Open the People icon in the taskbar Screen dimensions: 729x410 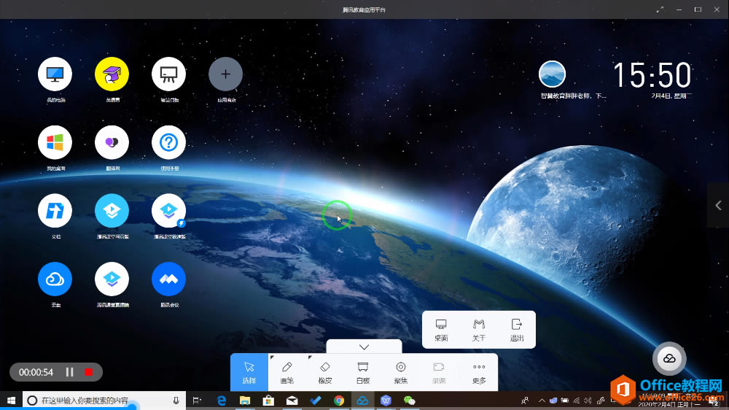click(525, 401)
